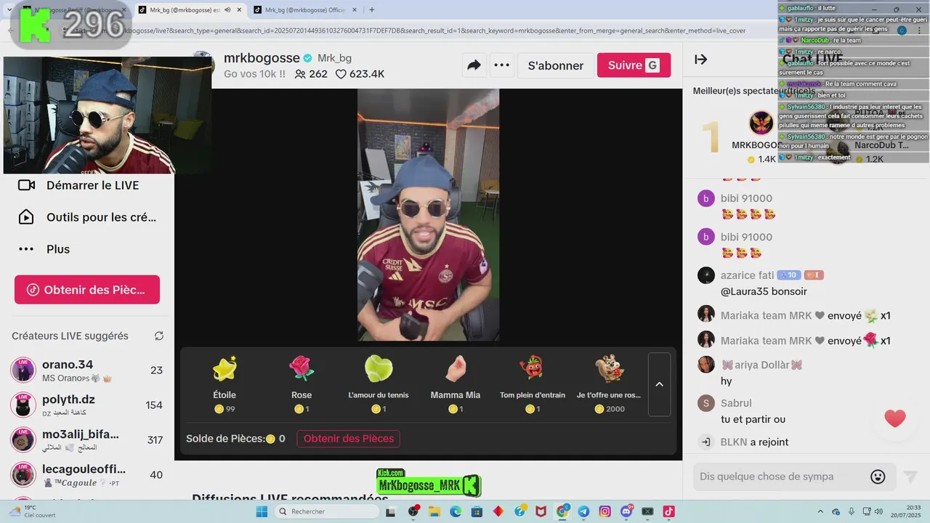Send the Étoile gift
The width and height of the screenshot is (930, 523).
[225, 385]
